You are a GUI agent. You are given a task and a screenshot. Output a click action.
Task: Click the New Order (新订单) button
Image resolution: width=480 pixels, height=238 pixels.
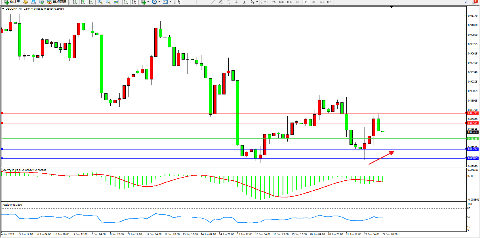12,2
